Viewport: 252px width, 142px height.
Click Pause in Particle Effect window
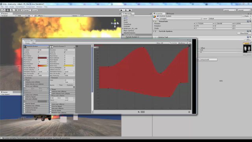28,43
